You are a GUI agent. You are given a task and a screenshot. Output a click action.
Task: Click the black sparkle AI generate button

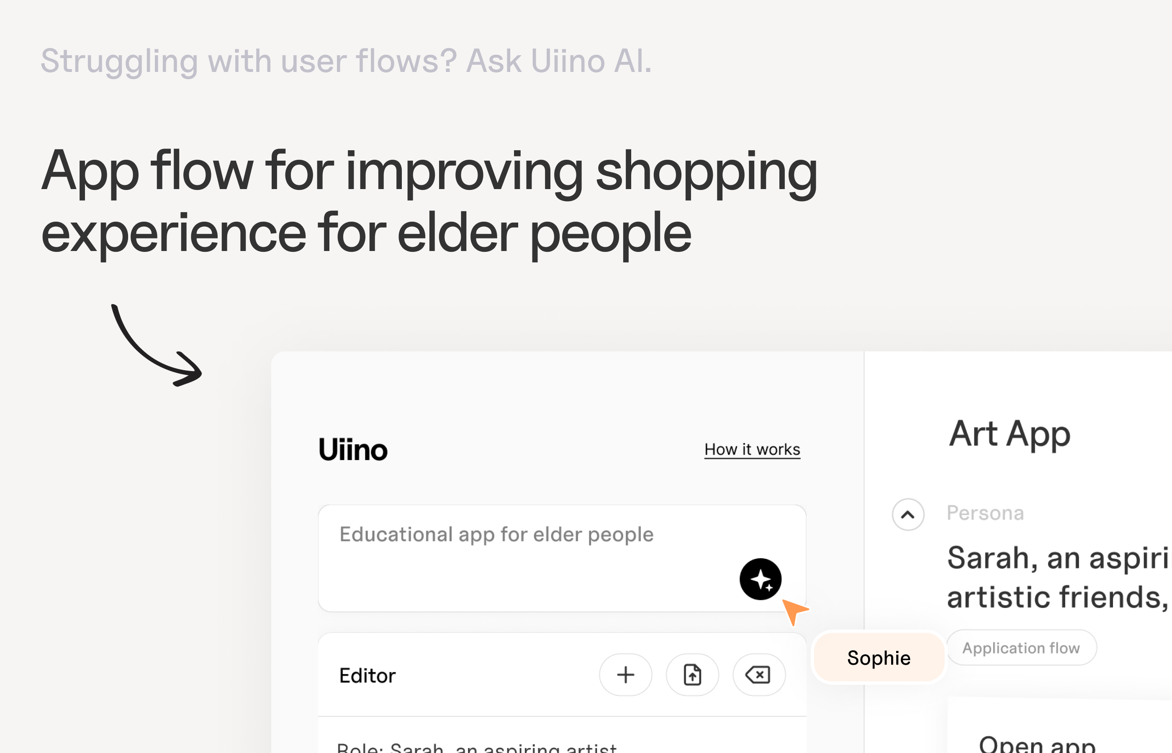coord(760,579)
